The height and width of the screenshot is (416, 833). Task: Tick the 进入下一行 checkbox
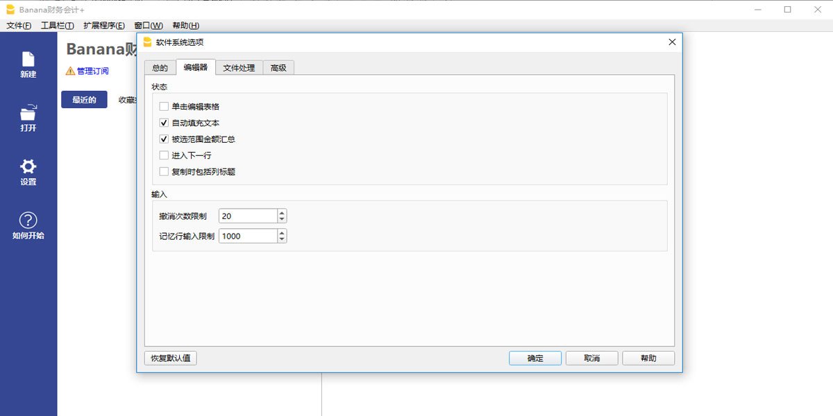(164, 155)
